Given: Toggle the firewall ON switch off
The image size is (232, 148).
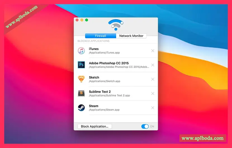Looking at the screenshot, I should point(145,126).
